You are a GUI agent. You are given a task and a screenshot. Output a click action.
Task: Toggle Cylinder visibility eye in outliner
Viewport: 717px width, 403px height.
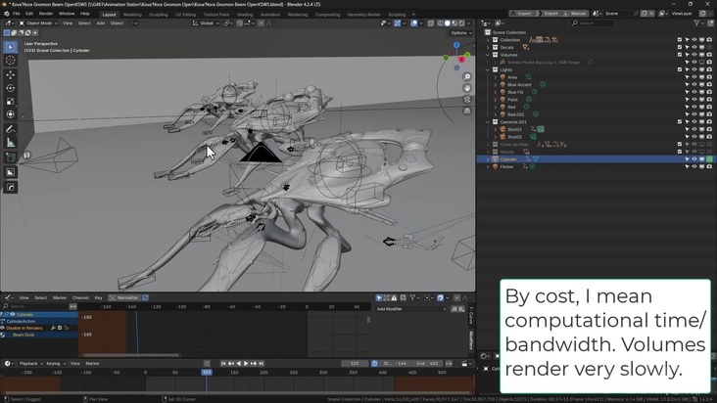pyautogui.click(x=694, y=159)
